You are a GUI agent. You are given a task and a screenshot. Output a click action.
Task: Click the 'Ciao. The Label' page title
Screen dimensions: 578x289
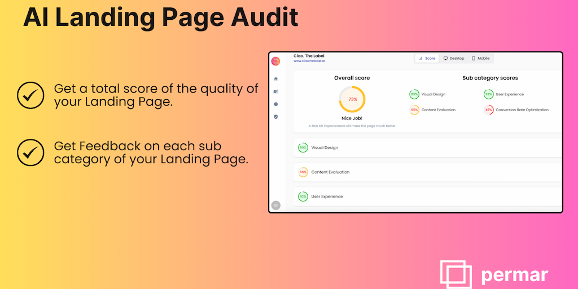309,56
